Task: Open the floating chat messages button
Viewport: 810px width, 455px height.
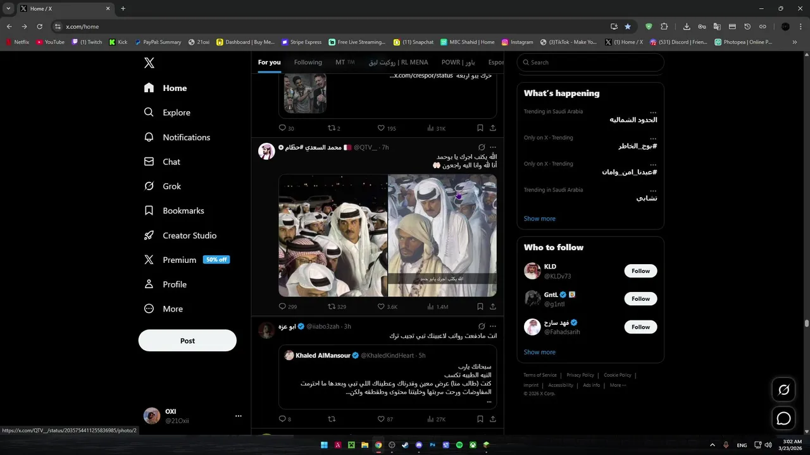Action: coord(783,418)
